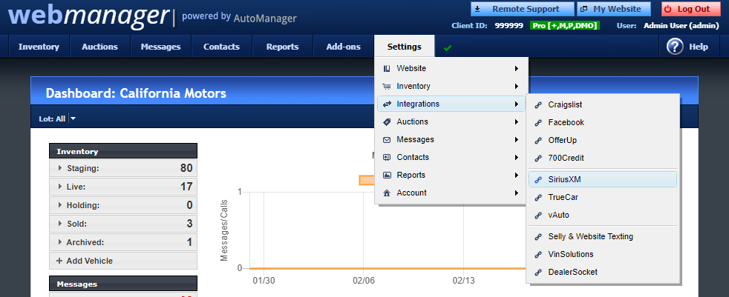Click the link icon beside OfferUp
Screen dimensions: 729x297
[x=538, y=141]
